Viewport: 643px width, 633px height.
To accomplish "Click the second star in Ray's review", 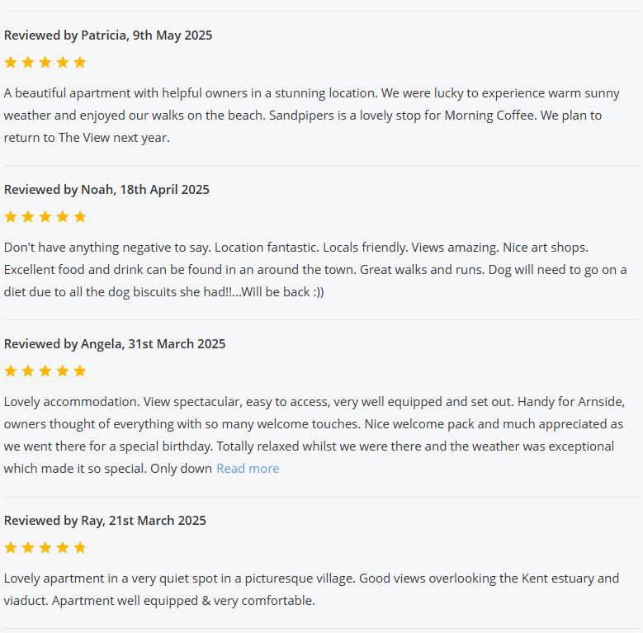I will click(28, 548).
